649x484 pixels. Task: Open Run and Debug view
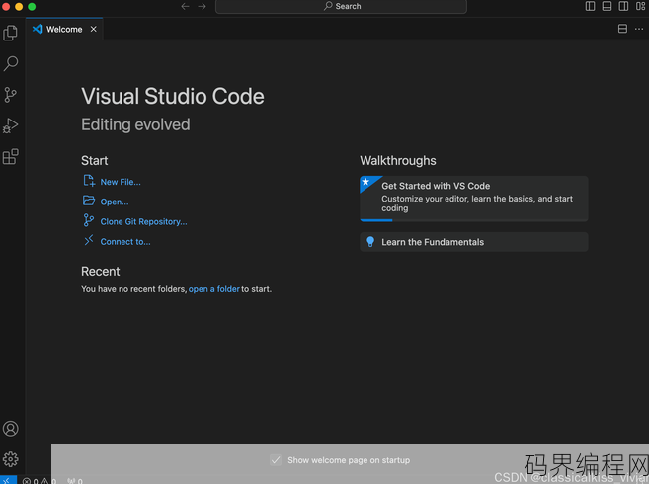[x=10, y=125]
